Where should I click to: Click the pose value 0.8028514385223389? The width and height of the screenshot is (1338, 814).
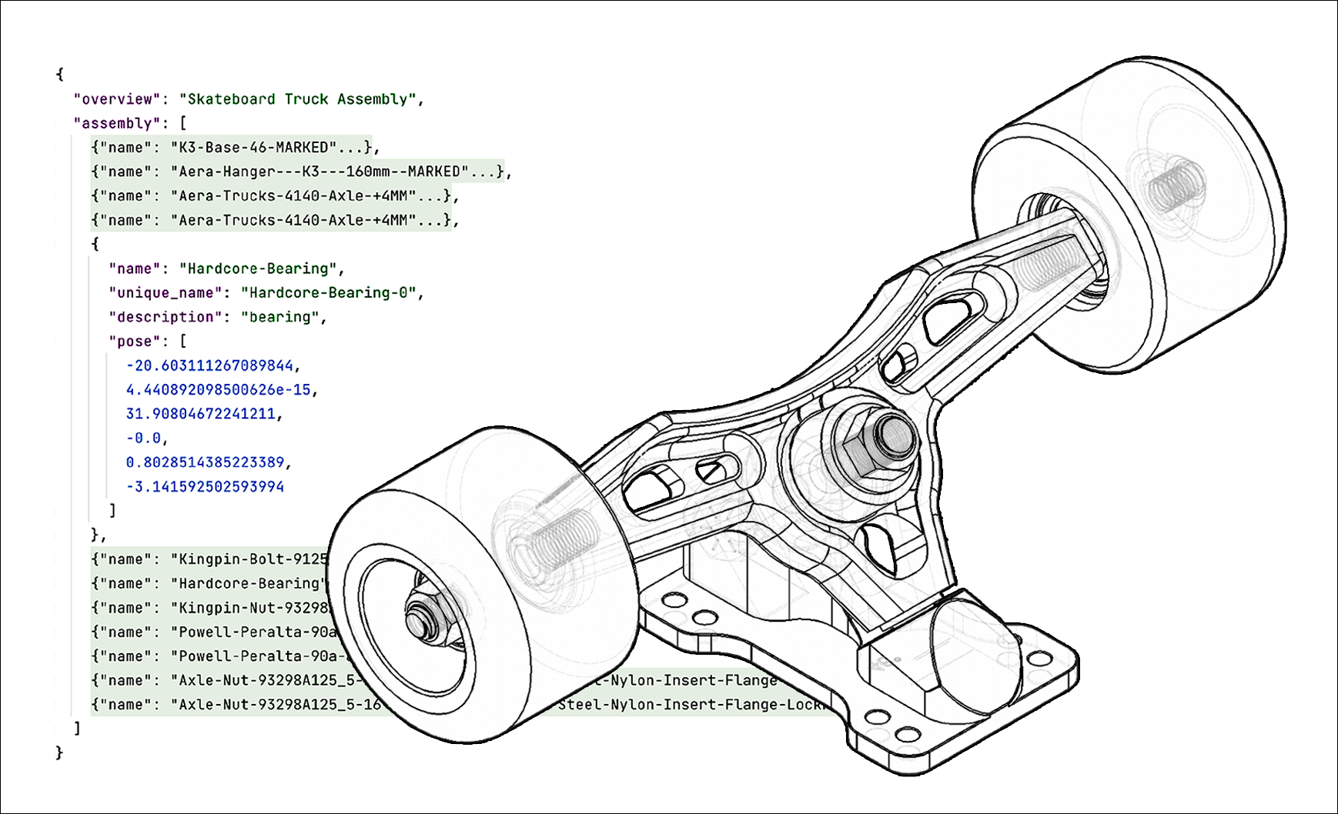pos(205,462)
